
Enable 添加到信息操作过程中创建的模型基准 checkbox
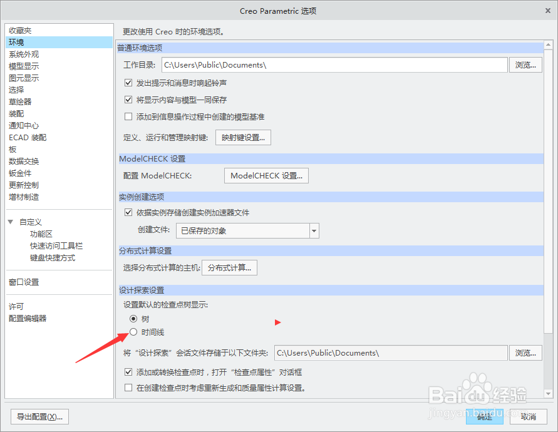(x=128, y=116)
